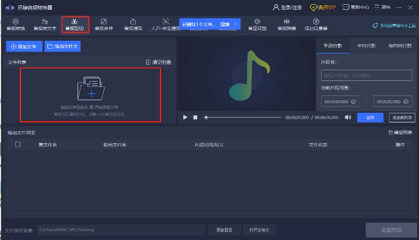Set start time using its clock icon
The width and height of the screenshot is (419, 240).
click(353, 101)
